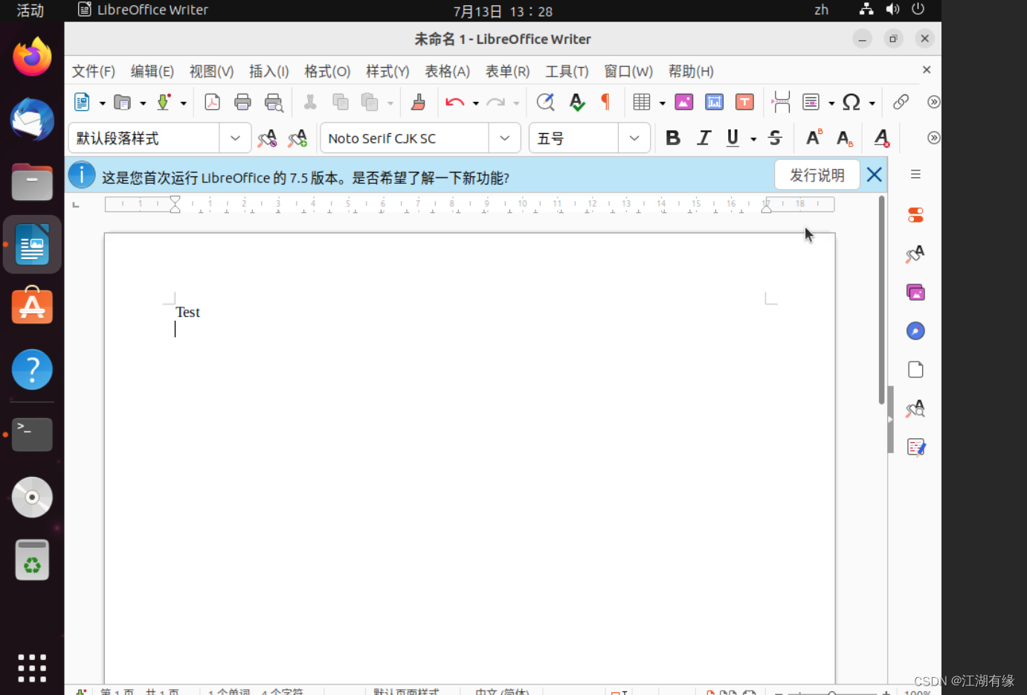Insert an image
This screenshot has width=1027, height=695.
coord(684,102)
